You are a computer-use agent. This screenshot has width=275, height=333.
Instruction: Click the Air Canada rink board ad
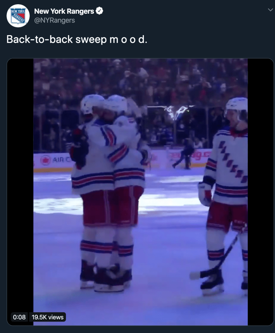click(x=54, y=160)
